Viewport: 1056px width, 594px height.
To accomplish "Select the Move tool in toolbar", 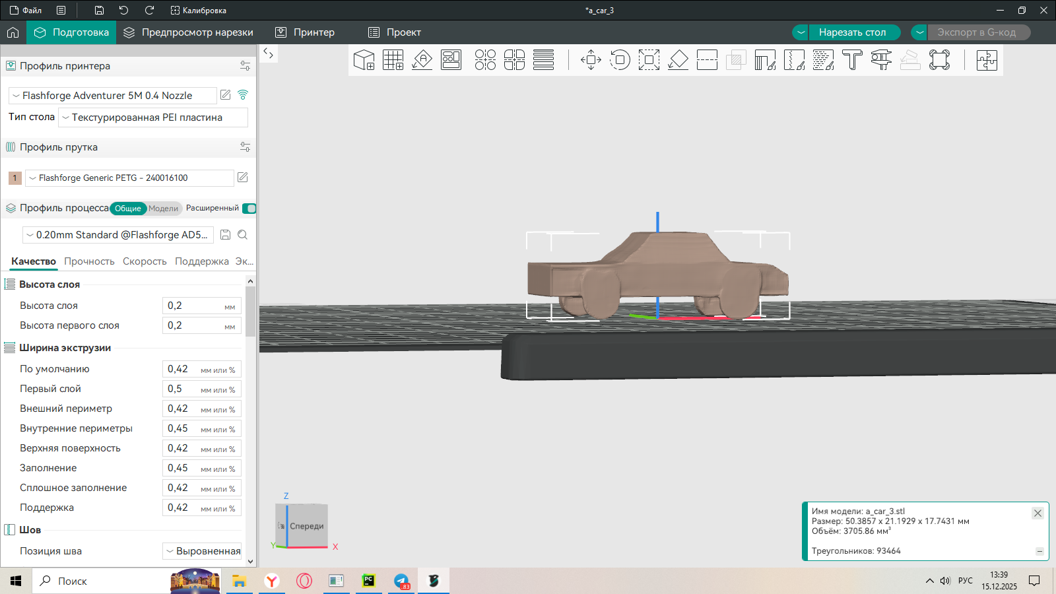I will 591,60.
